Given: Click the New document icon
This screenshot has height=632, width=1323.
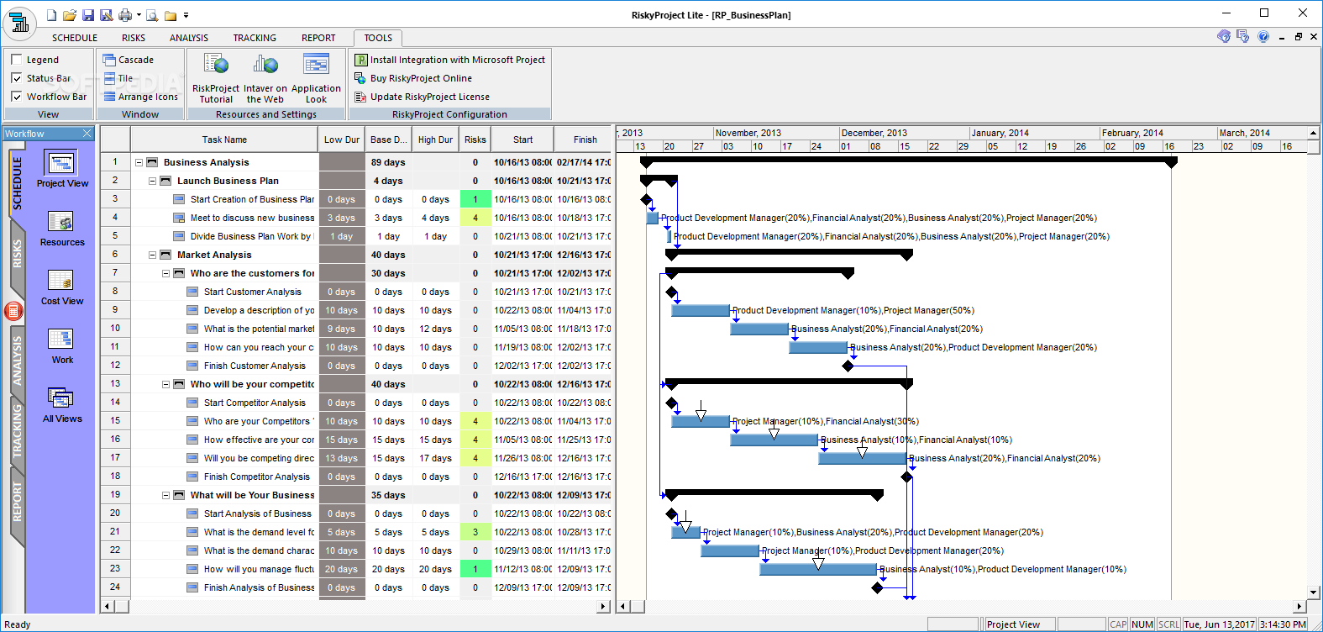Looking at the screenshot, I should point(52,15).
